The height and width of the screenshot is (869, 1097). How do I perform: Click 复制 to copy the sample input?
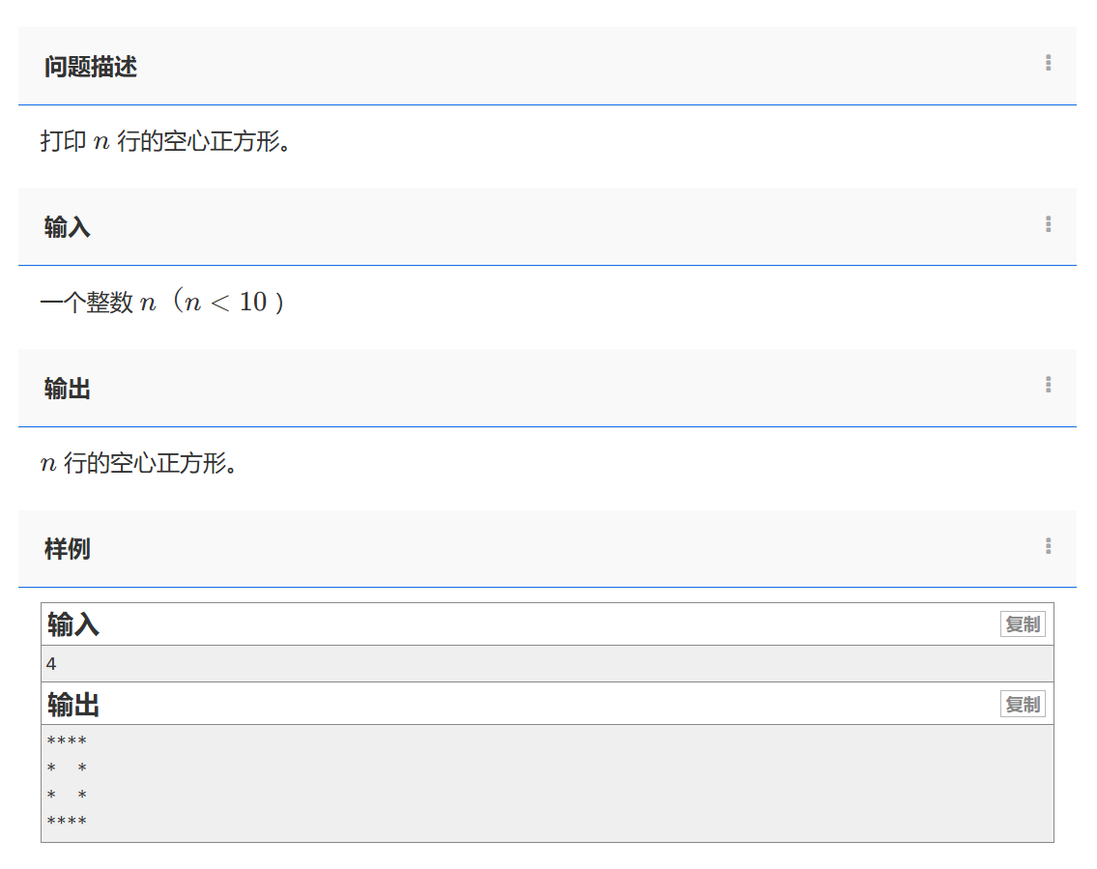(x=1022, y=623)
